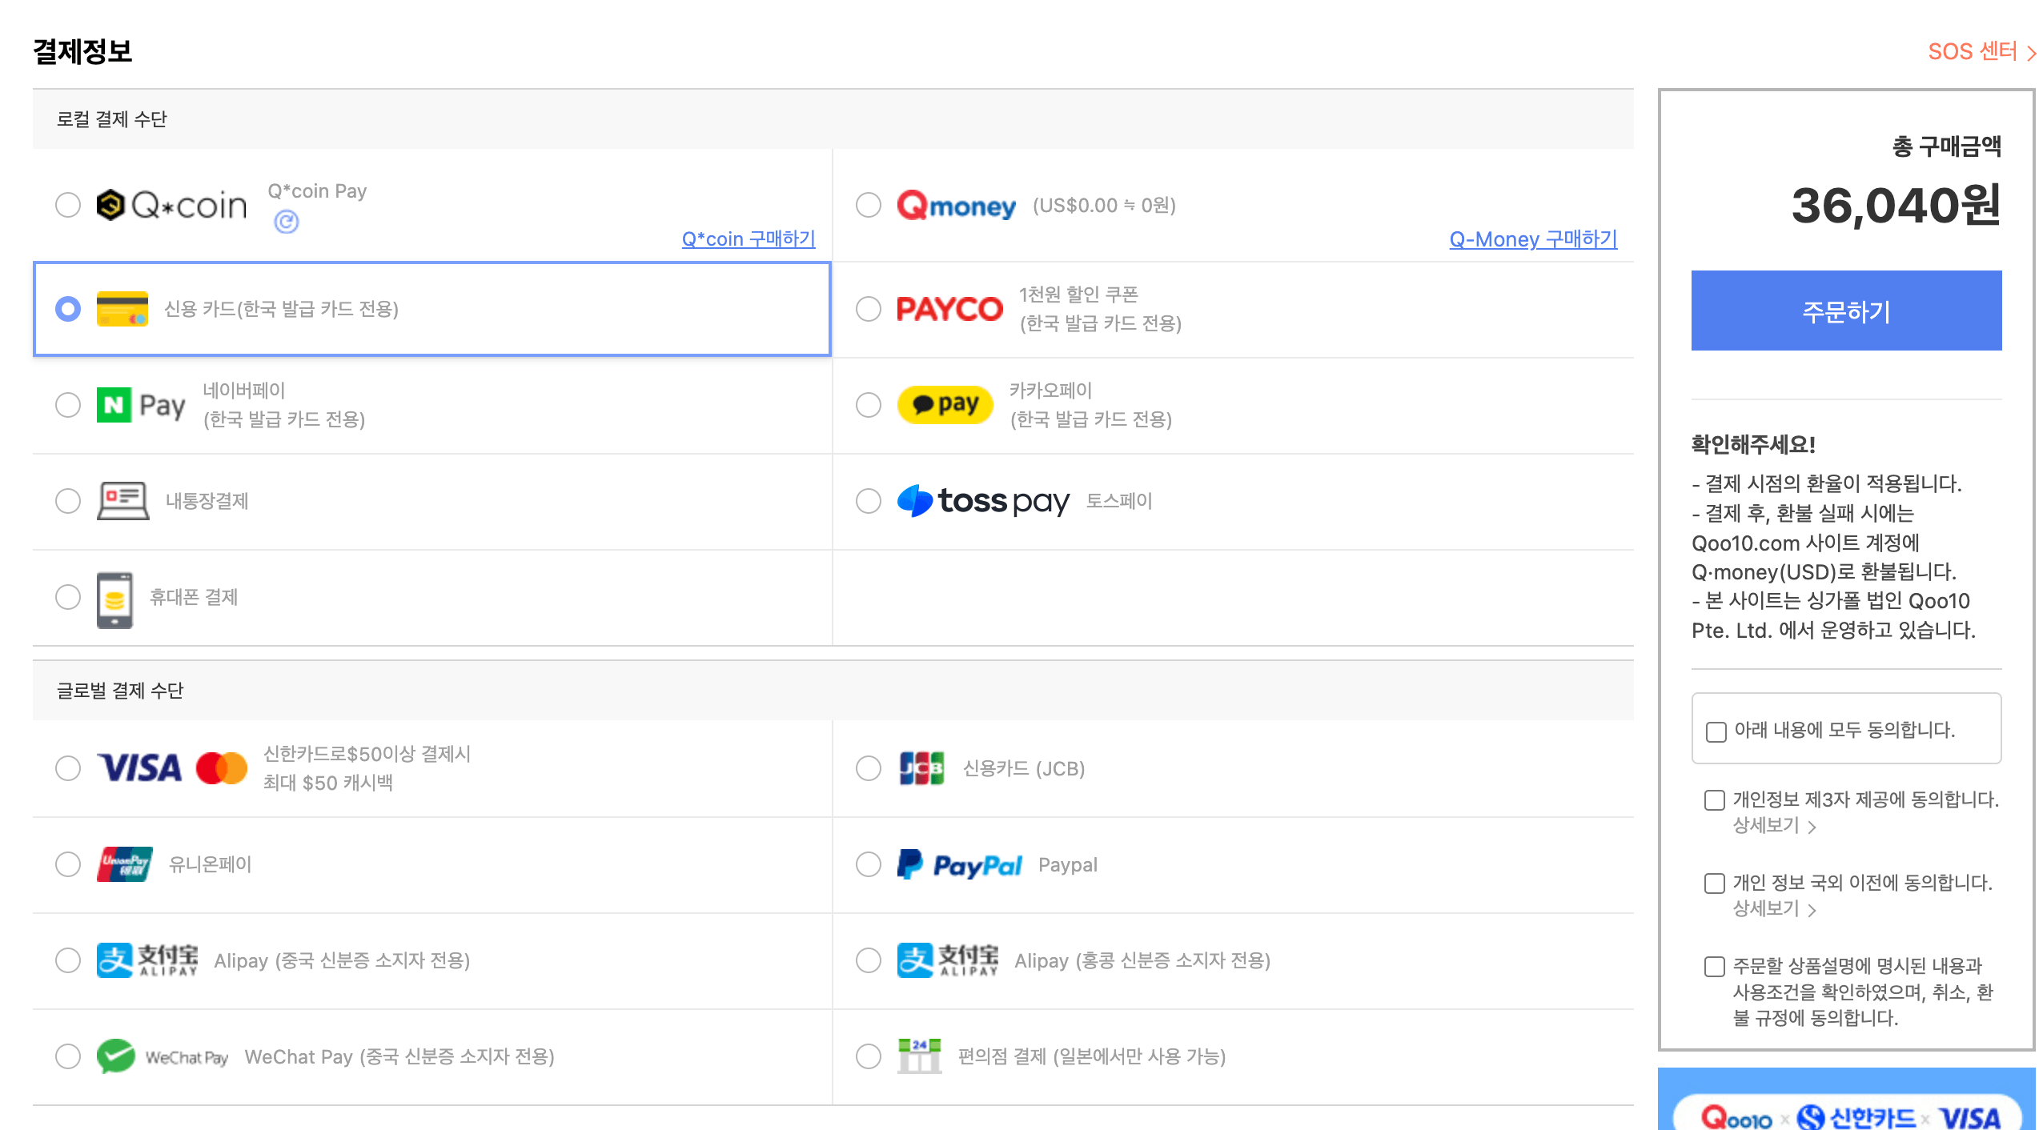Click the KakaoPay yellow pay logo
The height and width of the screenshot is (1130, 2043).
tap(945, 405)
